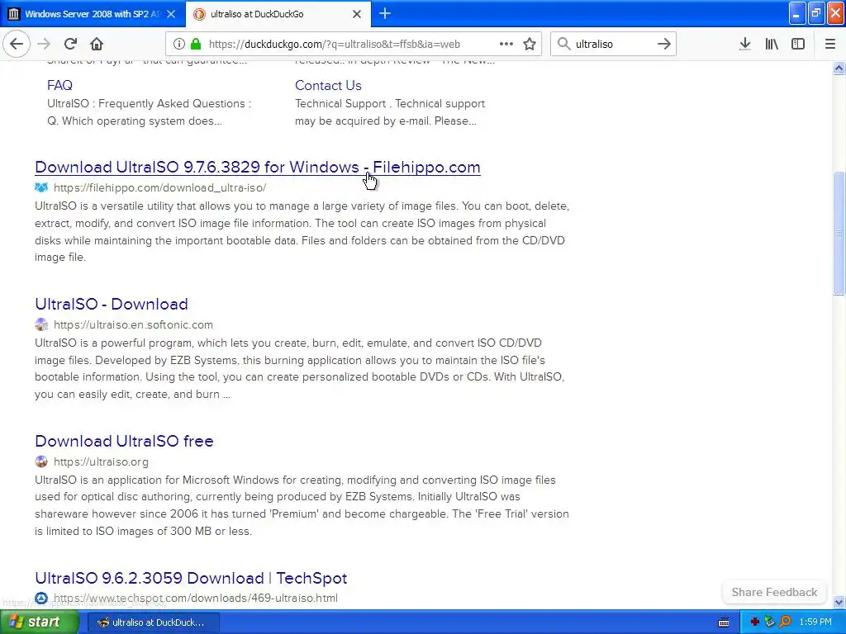Open the Contact Us sitelink
Viewport: 846px width, 634px height.
click(328, 85)
